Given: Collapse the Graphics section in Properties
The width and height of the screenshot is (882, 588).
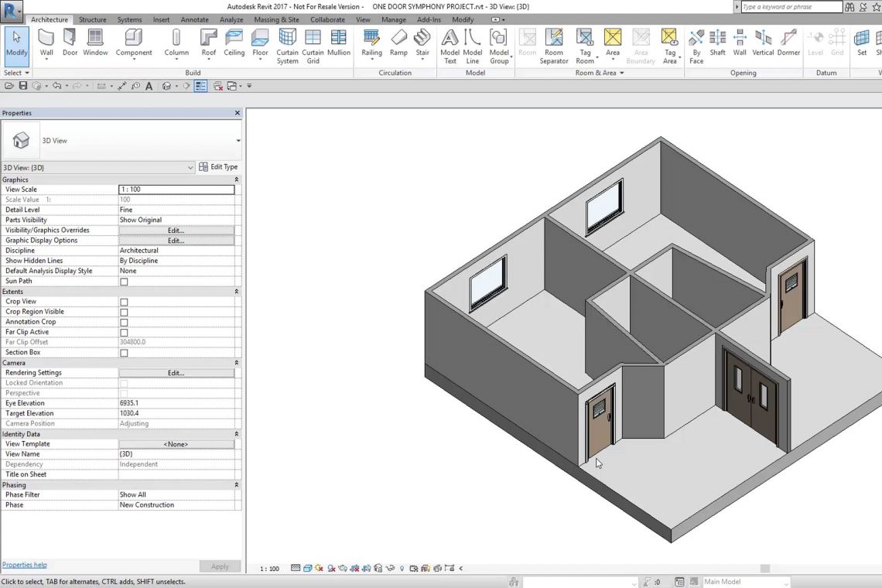Looking at the screenshot, I should (x=237, y=179).
